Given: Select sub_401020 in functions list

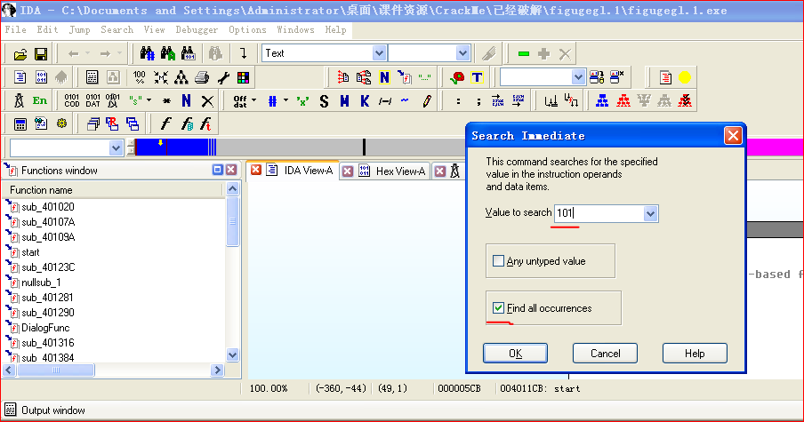Looking at the screenshot, I should [48, 207].
